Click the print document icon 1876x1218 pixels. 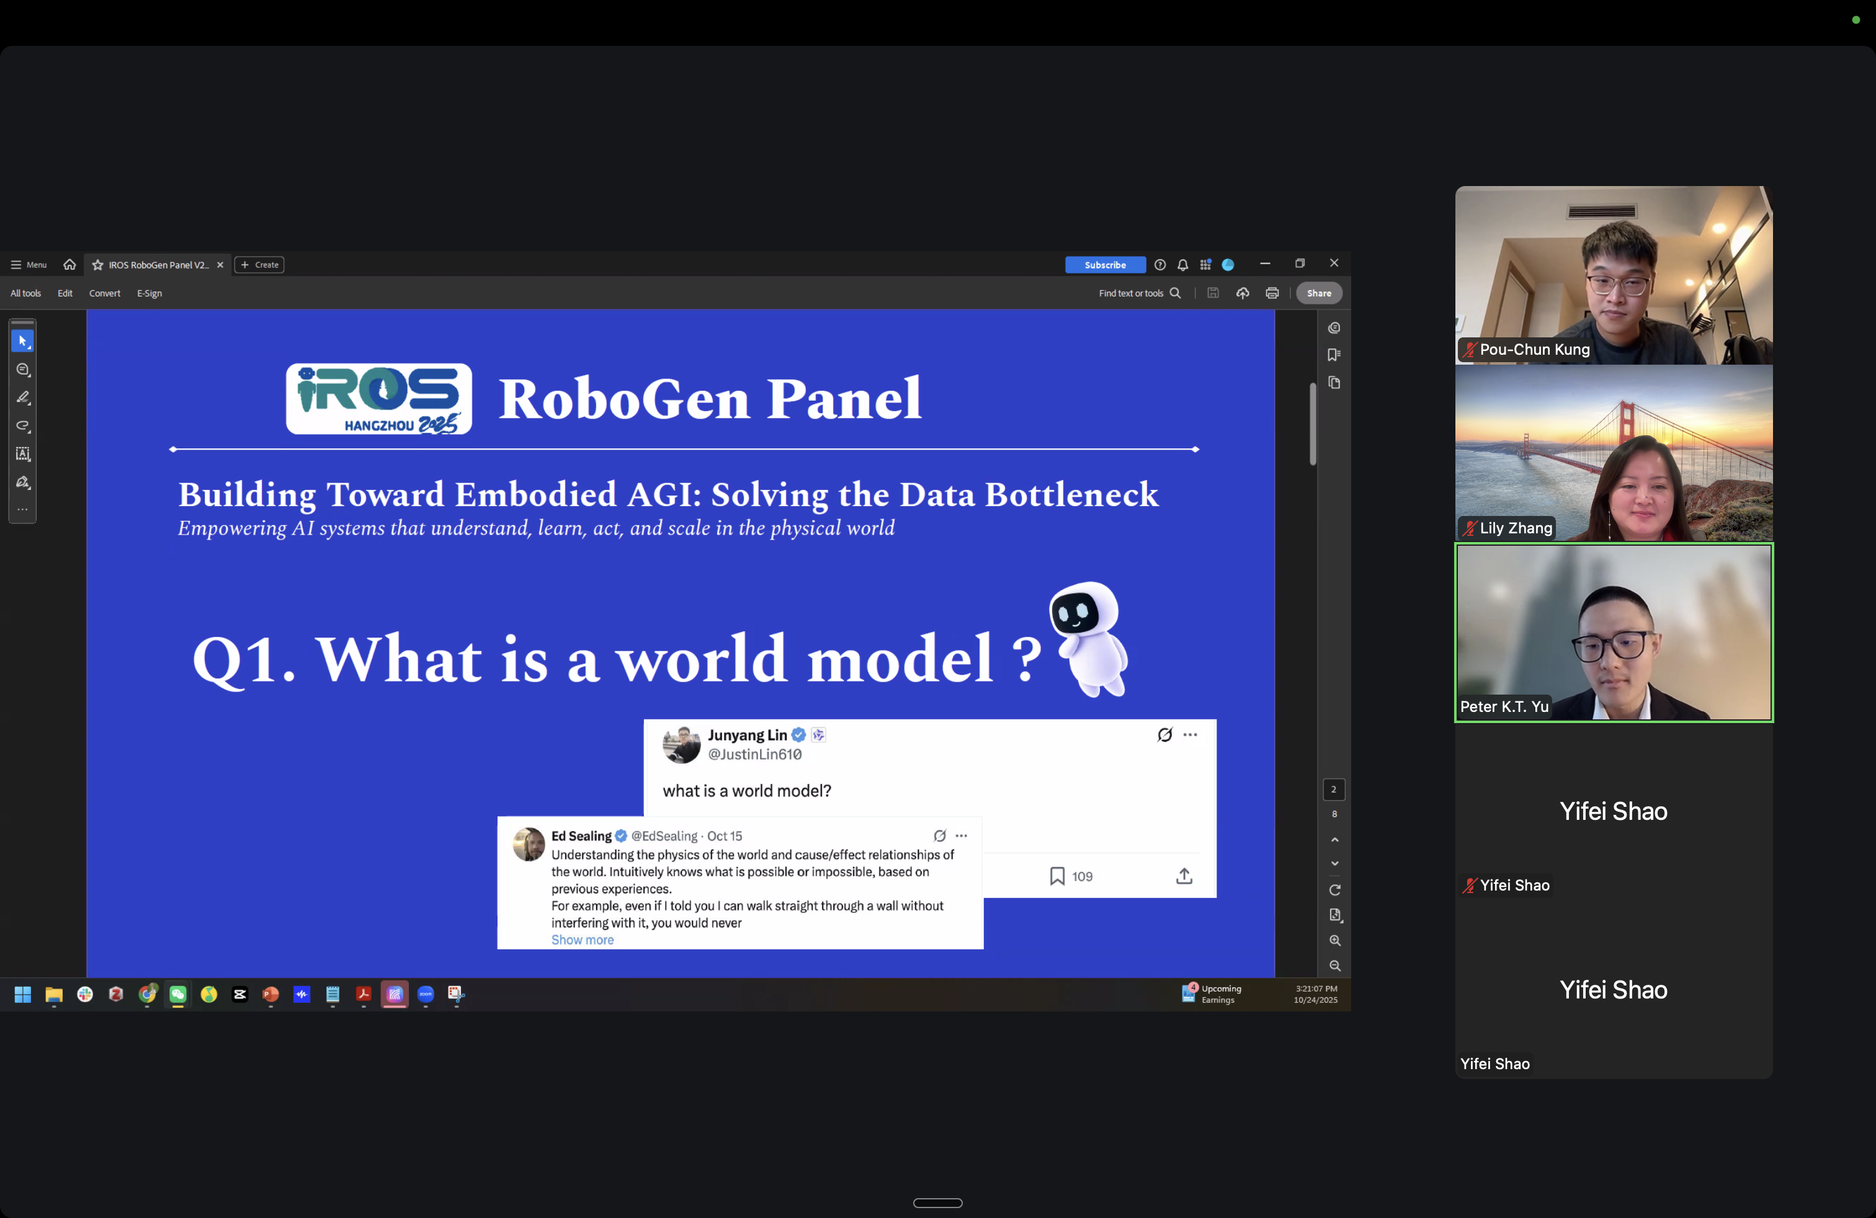pos(1272,292)
